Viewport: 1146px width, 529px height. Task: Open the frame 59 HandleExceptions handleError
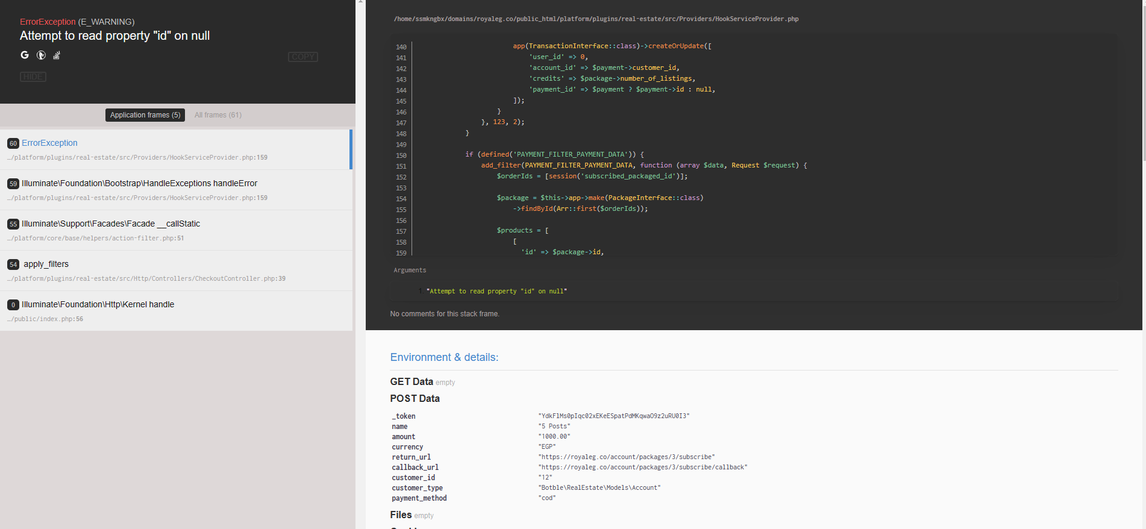click(175, 190)
